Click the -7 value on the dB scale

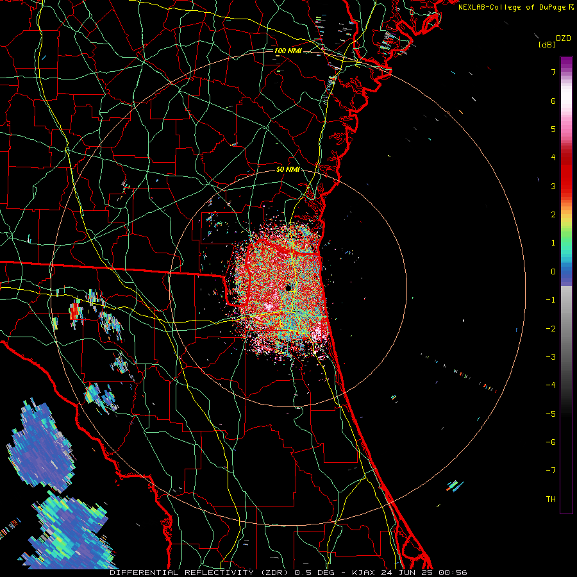(x=551, y=471)
